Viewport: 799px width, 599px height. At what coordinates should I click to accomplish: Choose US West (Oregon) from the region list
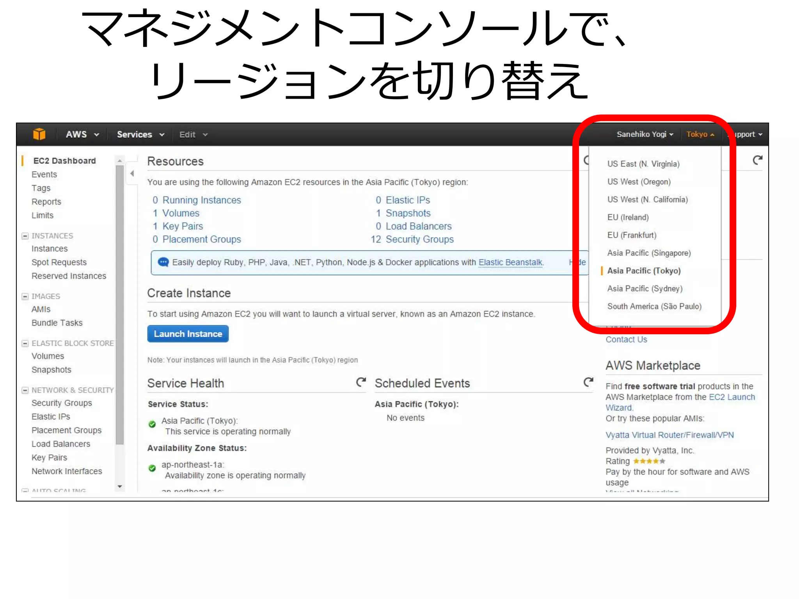click(639, 182)
